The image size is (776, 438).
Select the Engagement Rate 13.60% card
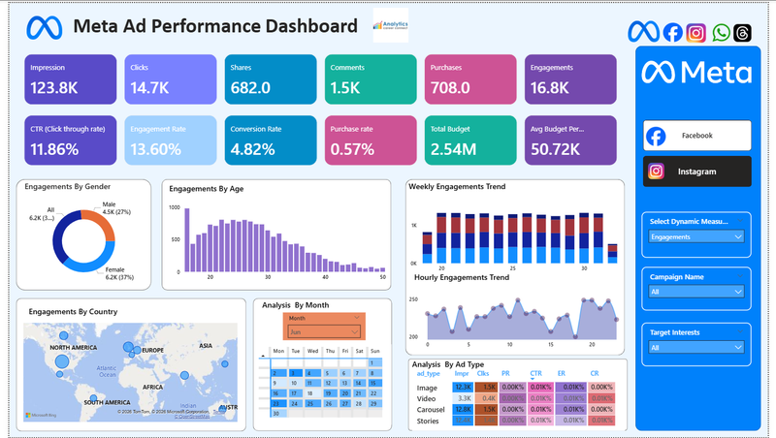point(171,141)
